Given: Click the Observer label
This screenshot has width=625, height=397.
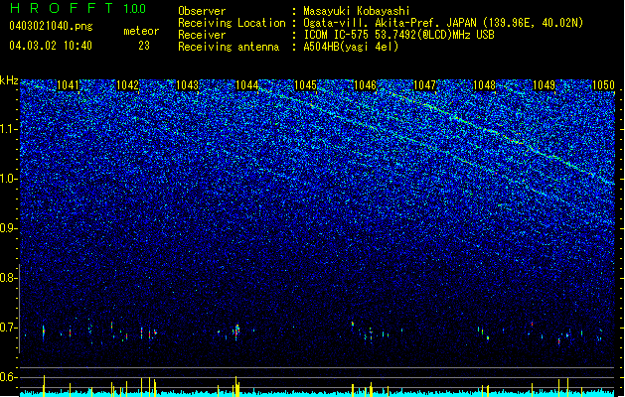Looking at the screenshot, I should [202, 11].
